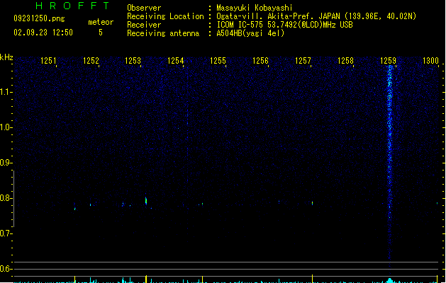Click the Observer field label
The height and width of the screenshot is (283, 446).
144,8
